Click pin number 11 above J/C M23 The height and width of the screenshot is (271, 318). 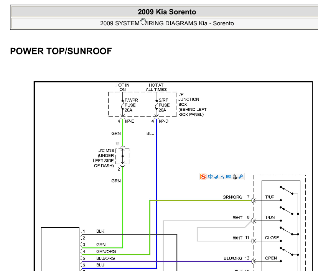pyautogui.click(x=118, y=144)
